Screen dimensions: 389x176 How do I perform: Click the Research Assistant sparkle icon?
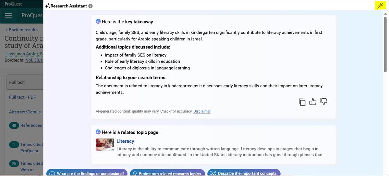[47, 6]
